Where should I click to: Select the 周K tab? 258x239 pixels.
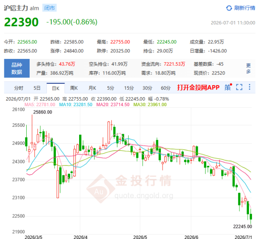click(74, 88)
